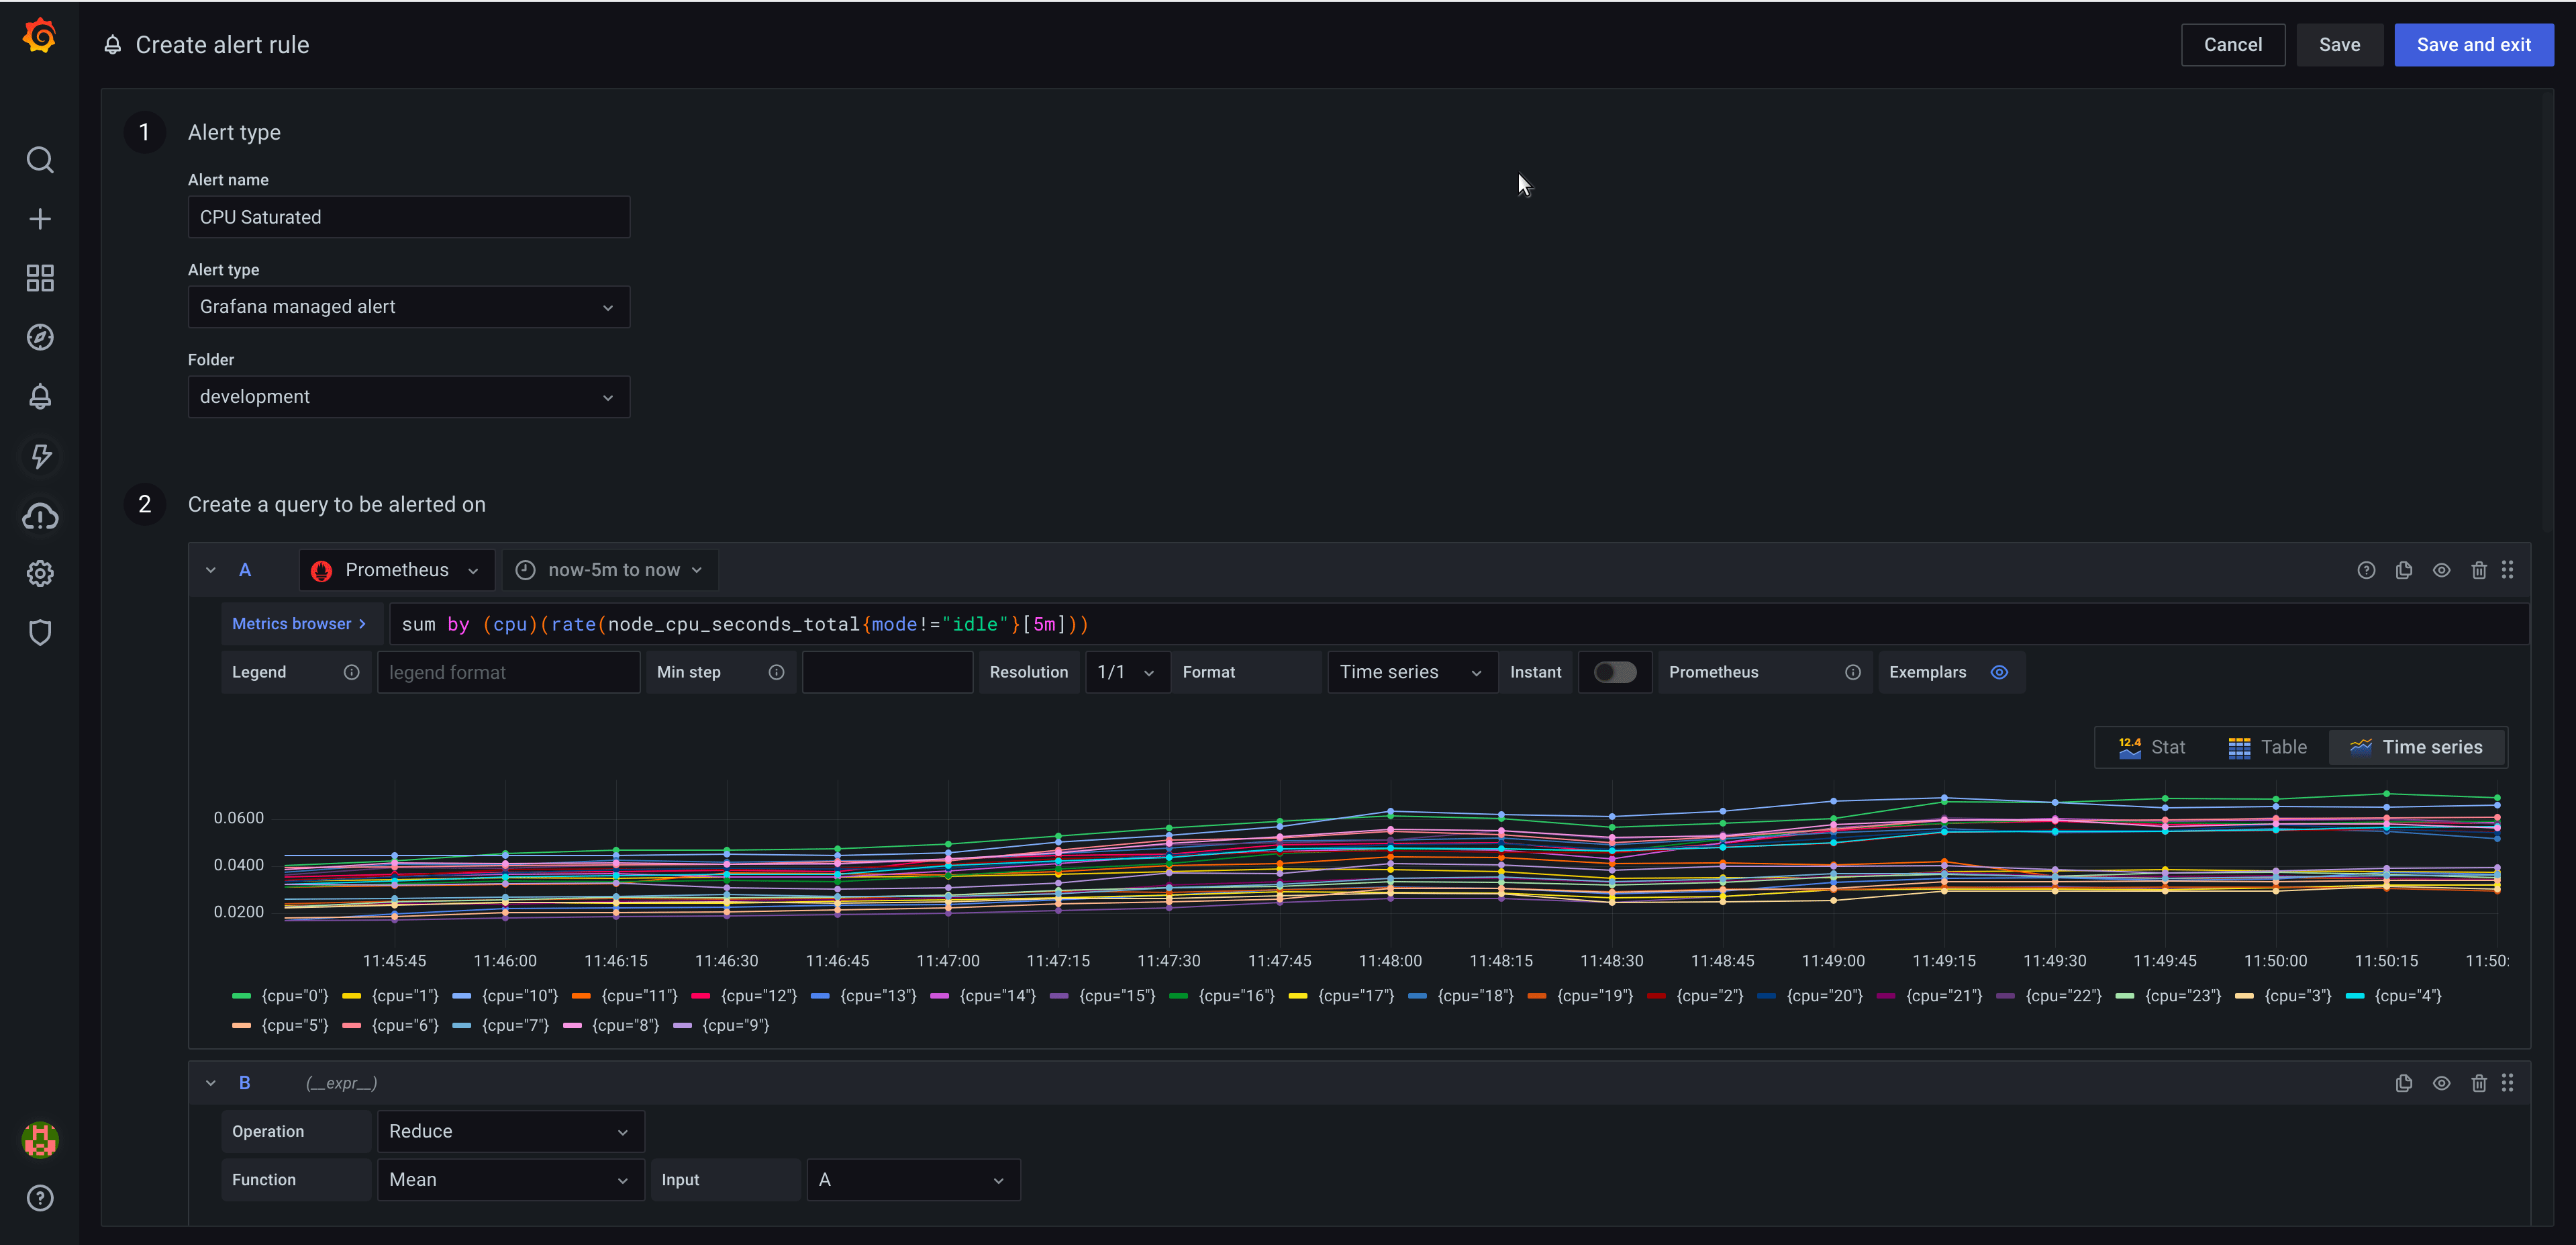Switch visualization to Table tab
The height and width of the screenshot is (1245, 2576).
click(2267, 747)
